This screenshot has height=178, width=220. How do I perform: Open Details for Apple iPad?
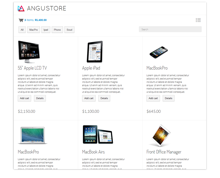[104, 98]
